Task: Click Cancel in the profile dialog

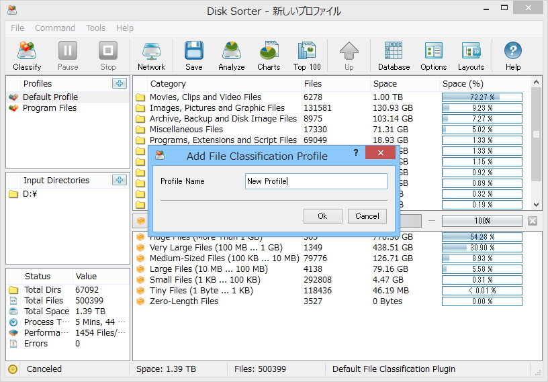Action: pyautogui.click(x=367, y=216)
